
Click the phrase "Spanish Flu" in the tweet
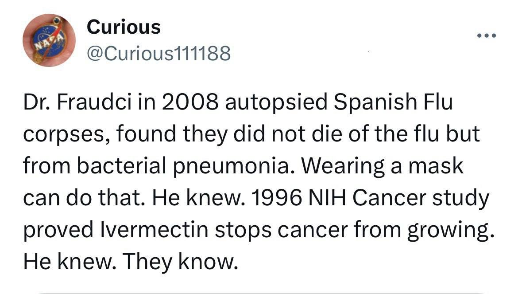click(x=393, y=102)
